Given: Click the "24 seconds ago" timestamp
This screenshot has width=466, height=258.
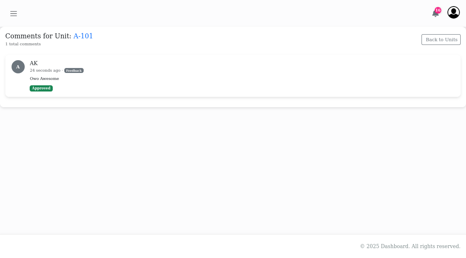Looking at the screenshot, I should pyautogui.click(x=45, y=70).
